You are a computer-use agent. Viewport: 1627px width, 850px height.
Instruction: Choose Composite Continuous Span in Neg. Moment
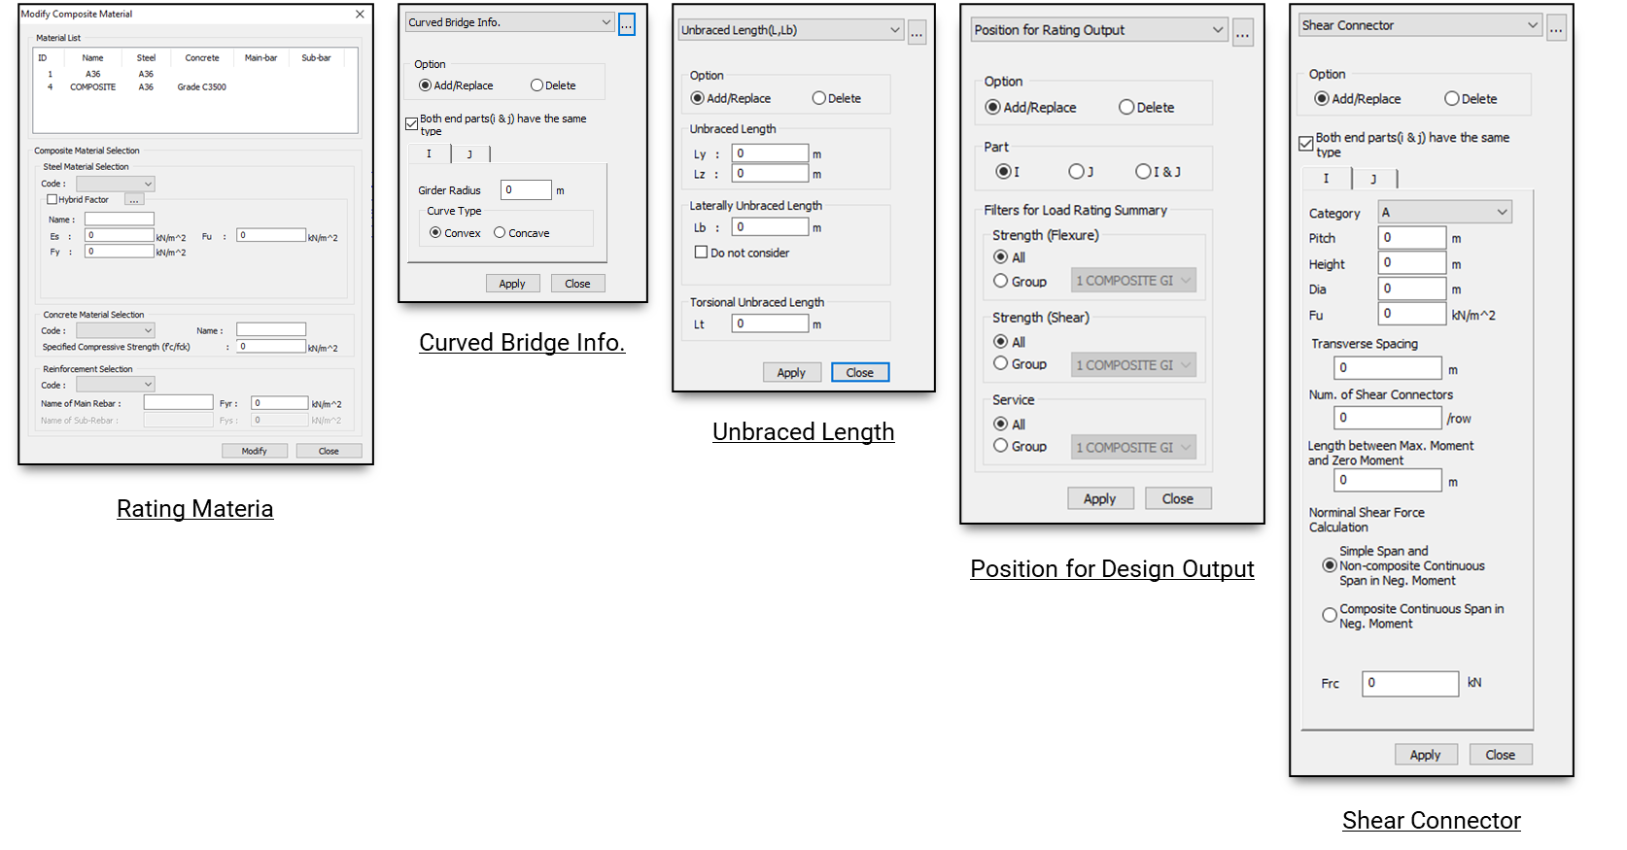click(1329, 615)
